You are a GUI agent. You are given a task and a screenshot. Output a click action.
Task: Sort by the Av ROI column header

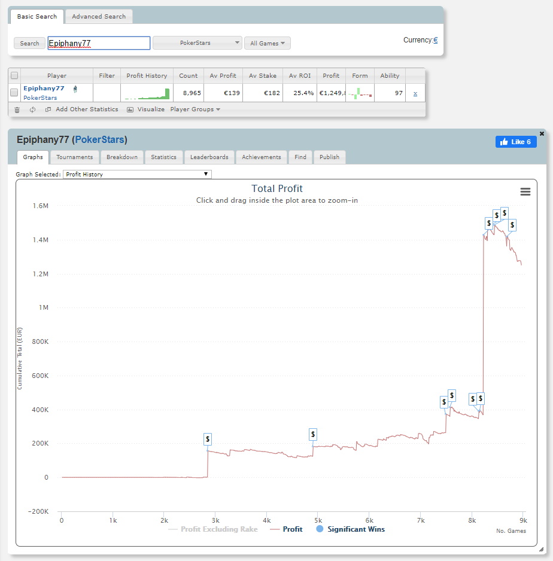(x=300, y=76)
